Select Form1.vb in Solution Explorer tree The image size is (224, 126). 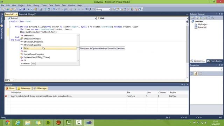(x=202, y=27)
